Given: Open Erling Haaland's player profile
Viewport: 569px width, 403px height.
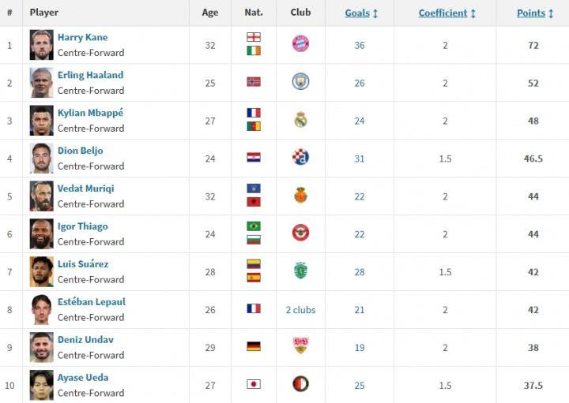Looking at the screenshot, I should [90, 75].
